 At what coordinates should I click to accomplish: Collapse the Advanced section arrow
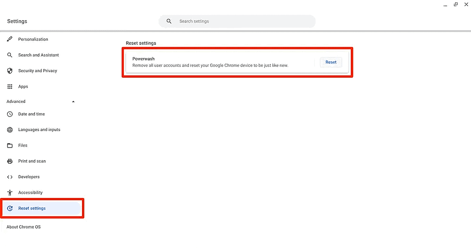pos(73,101)
